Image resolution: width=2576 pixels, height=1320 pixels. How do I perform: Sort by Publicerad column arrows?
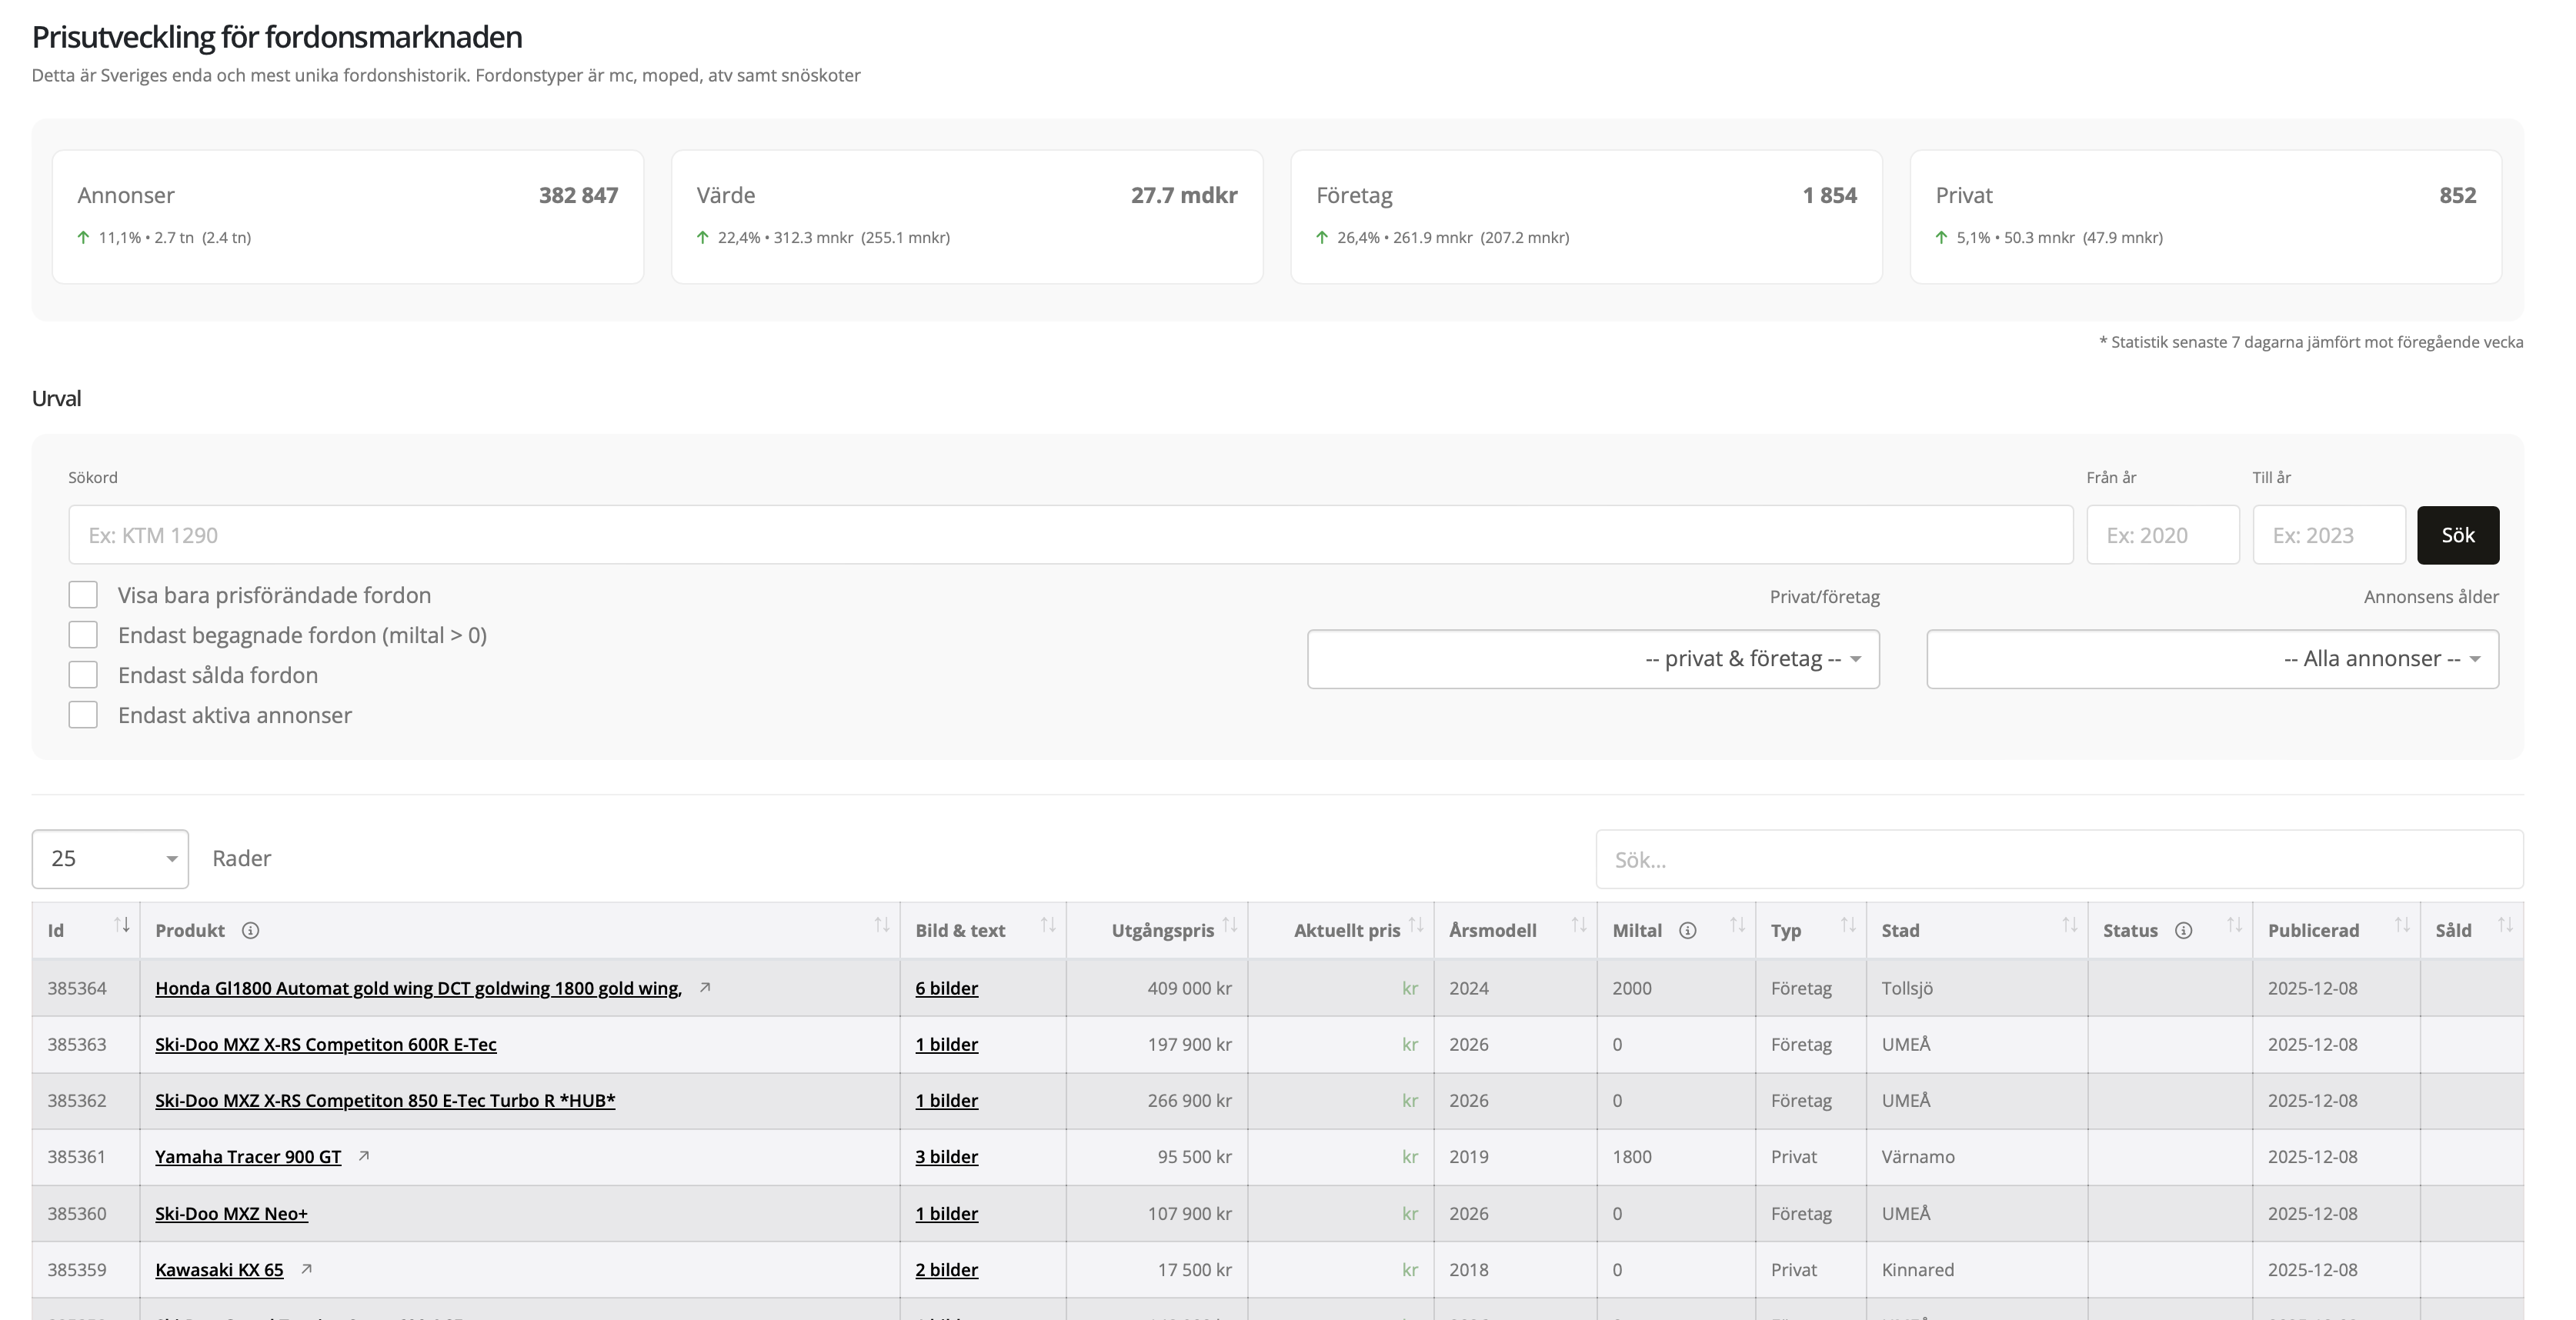click(2402, 925)
